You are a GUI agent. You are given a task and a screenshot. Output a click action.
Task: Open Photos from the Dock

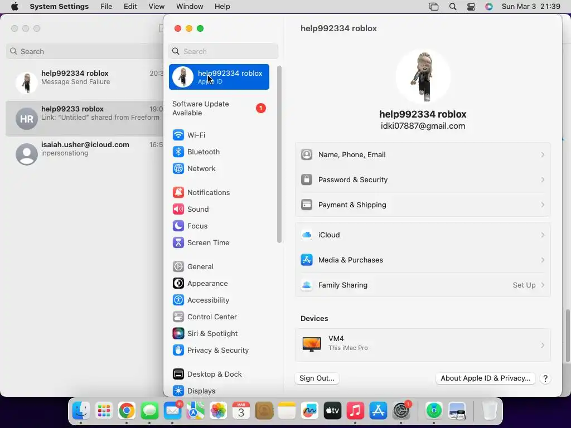pos(218,411)
